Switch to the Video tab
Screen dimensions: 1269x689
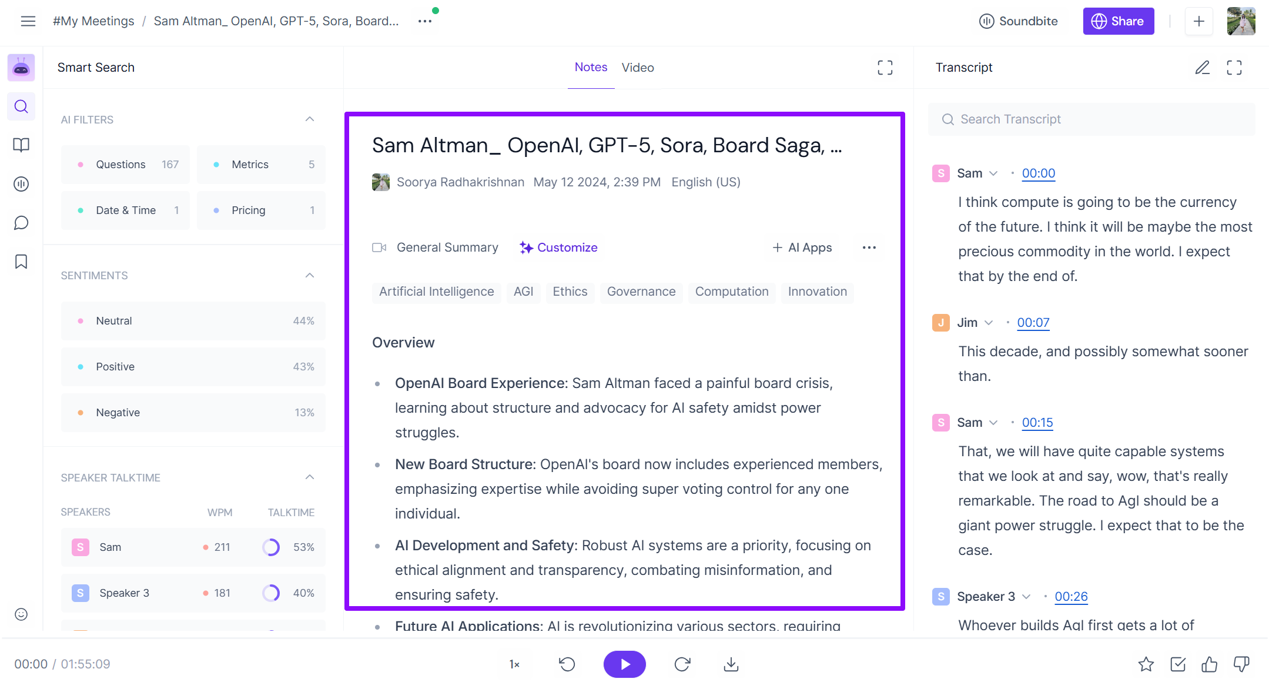(638, 68)
